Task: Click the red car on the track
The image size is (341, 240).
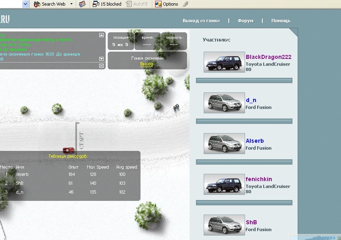Action: tap(69, 150)
